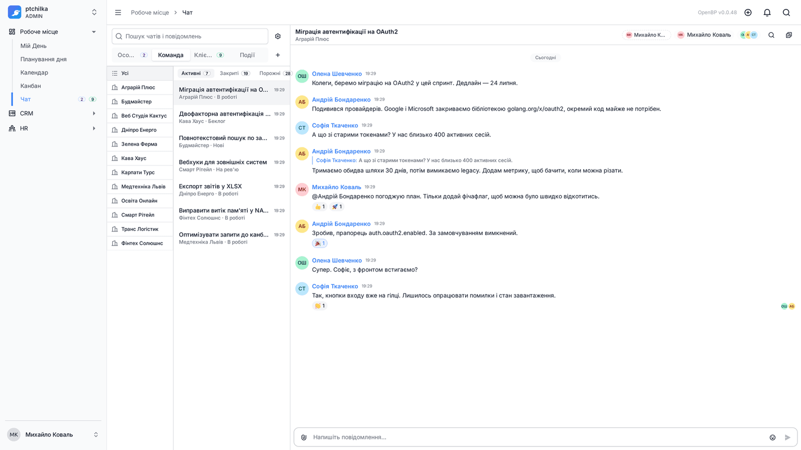Toggle party reaction on Андрій's message

tap(320, 243)
